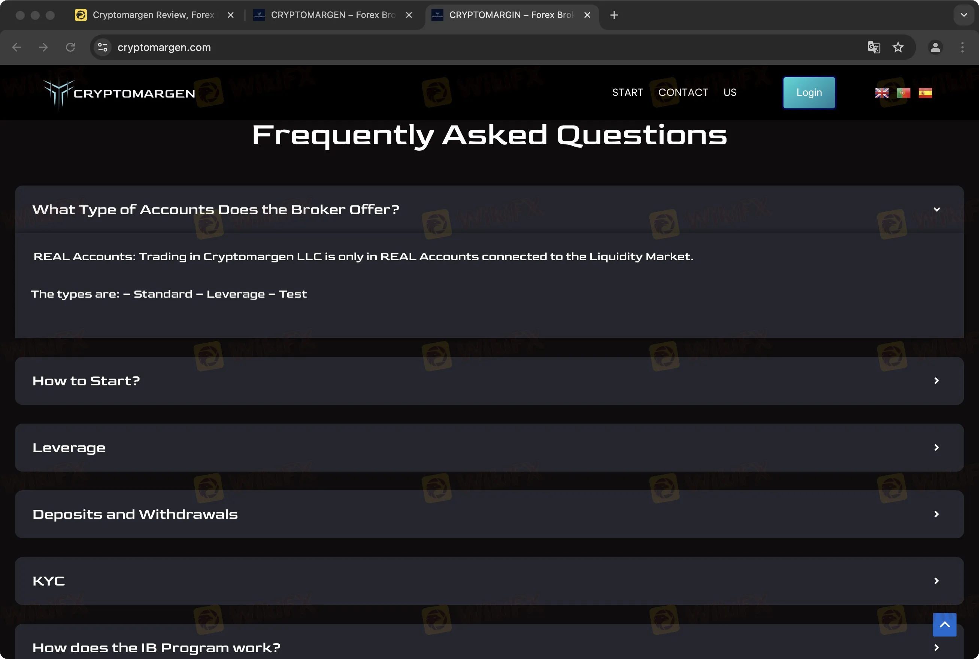This screenshot has width=979, height=659.
Task: Navigate back using the browser back arrow
Action: 16,47
